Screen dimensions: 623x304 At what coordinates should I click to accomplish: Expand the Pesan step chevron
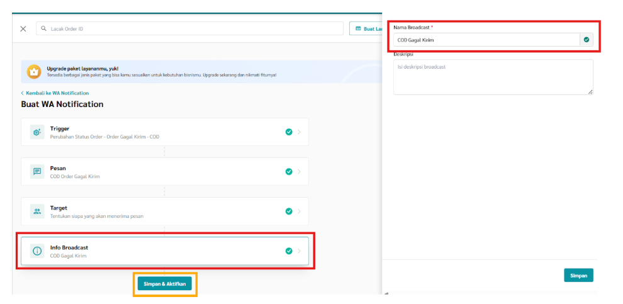point(300,172)
